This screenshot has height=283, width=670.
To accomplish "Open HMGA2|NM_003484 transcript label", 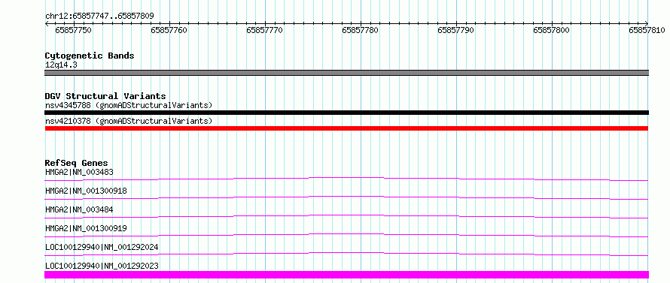I will coord(79,209).
